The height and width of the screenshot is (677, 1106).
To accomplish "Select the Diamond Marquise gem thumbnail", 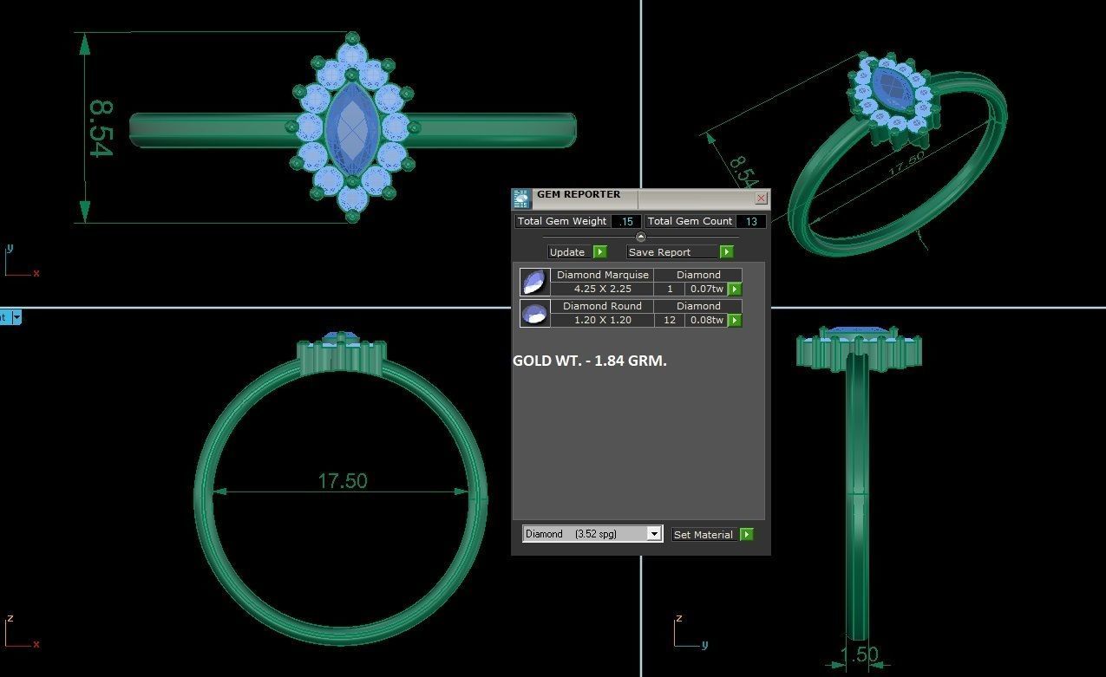I will point(534,282).
